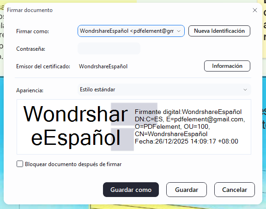This screenshot has width=266, height=209.
Task: Click the Fecha:26/12/2025 14:09:17 +08:00 text
Action: click(x=187, y=141)
